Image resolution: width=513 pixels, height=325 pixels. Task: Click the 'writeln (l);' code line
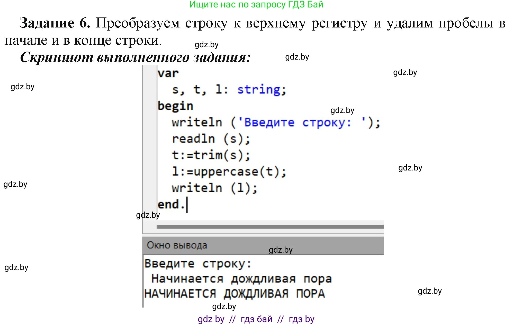pyautogui.click(x=214, y=188)
